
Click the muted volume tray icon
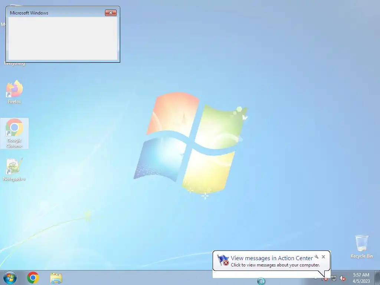tap(343, 278)
